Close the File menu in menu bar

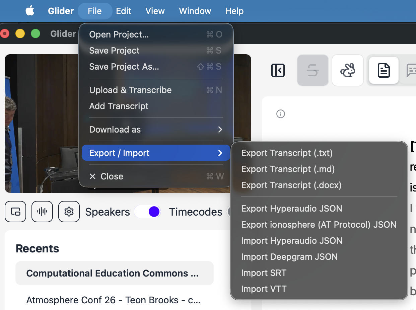pos(95,11)
